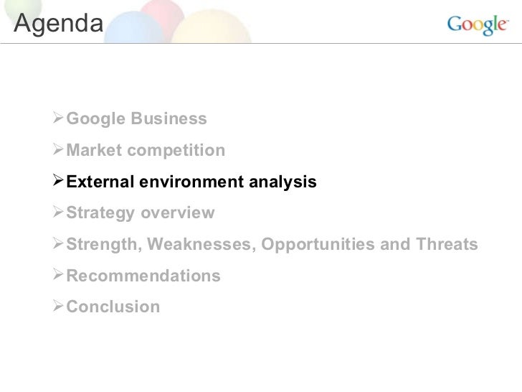This screenshot has height=392, width=522.
Task: Click the Google logo in the header
Action: click(477, 27)
